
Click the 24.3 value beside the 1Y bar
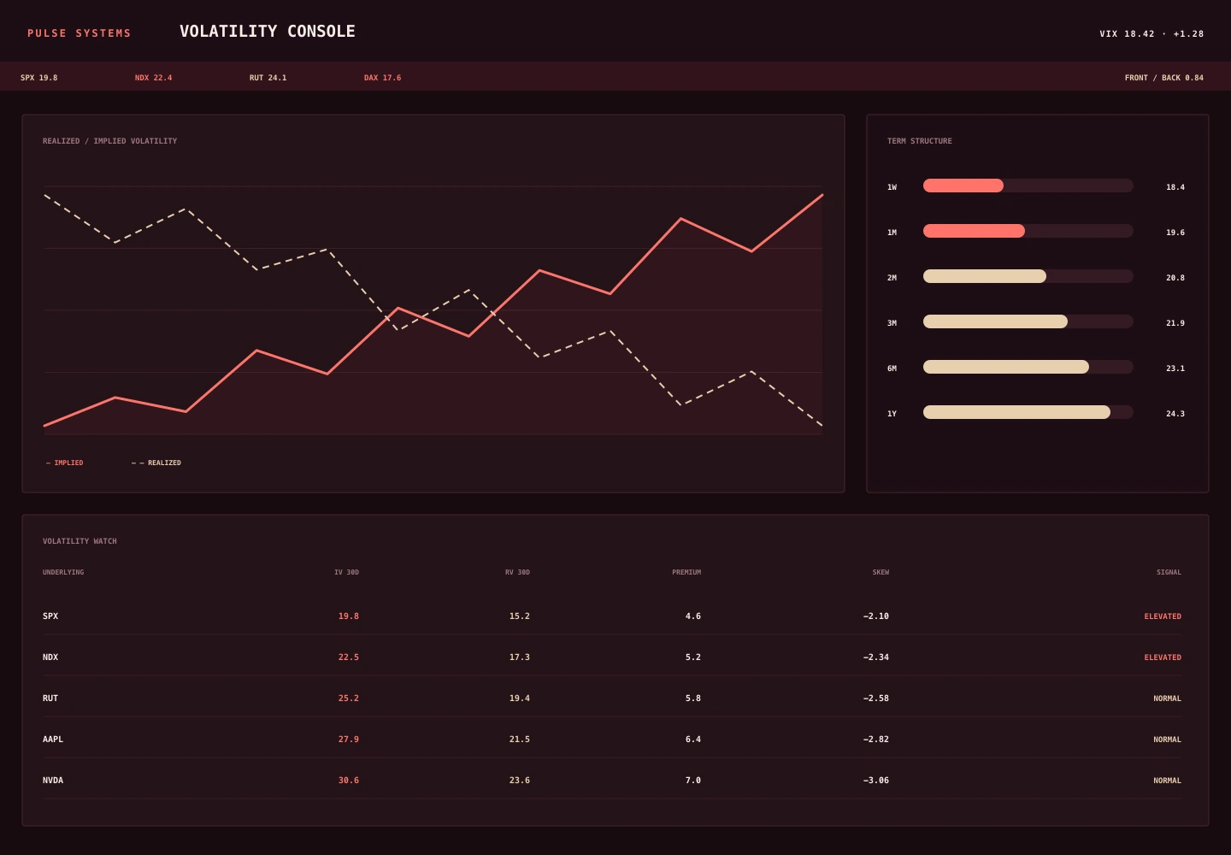coord(1175,414)
